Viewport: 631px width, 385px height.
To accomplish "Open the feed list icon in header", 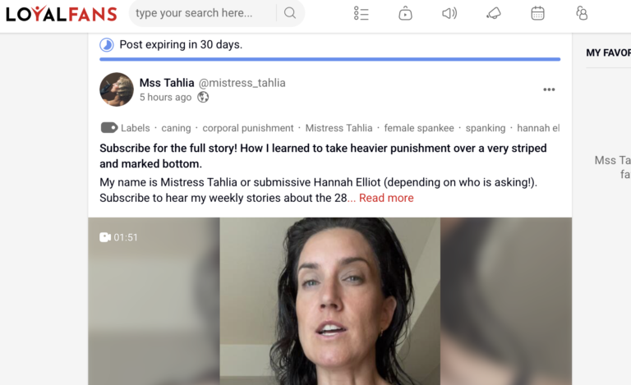I will pos(361,13).
